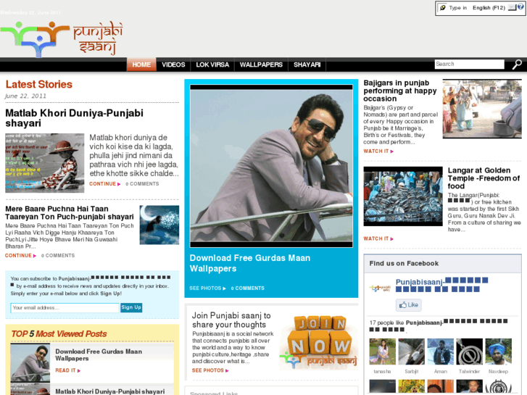Click SEE PHOTOS in the featured box
The width and height of the screenshot is (527, 395).
pos(207,288)
